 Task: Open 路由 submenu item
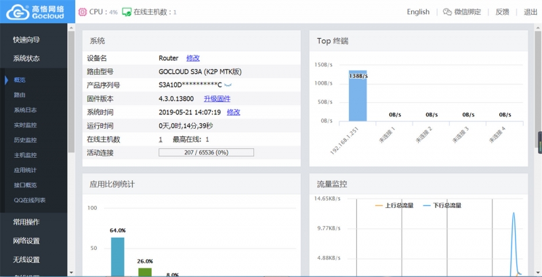tap(20, 95)
